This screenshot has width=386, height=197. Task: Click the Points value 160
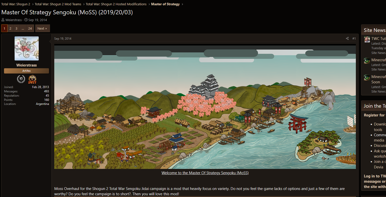(46, 100)
